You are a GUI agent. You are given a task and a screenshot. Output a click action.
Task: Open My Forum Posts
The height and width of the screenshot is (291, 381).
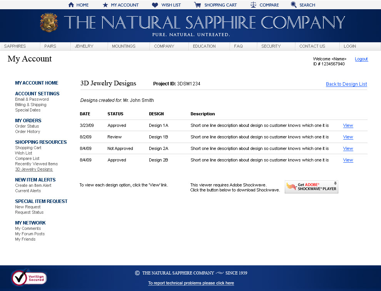[x=30, y=234]
